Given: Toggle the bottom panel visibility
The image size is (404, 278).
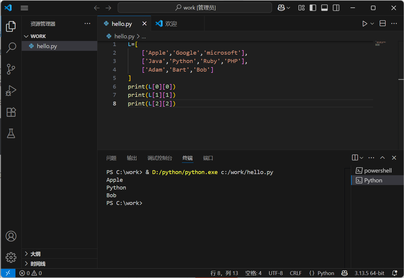Looking at the screenshot, I should (x=324, y=8).
